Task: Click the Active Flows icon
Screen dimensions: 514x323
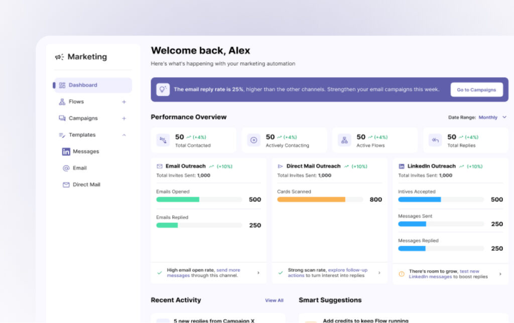Action: (x=344, y=140)
